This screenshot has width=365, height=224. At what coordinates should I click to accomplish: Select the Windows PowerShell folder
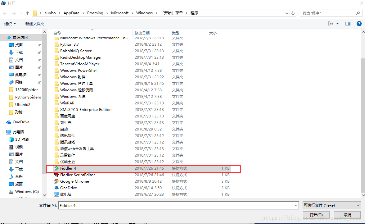tap(79, 71)
